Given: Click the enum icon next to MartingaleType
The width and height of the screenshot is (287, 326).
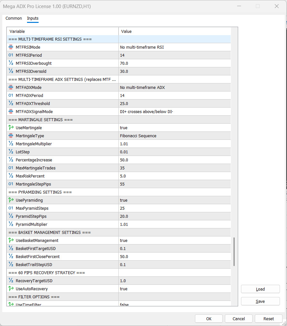Looking at the screenshot, I should [x=11, y=136].
